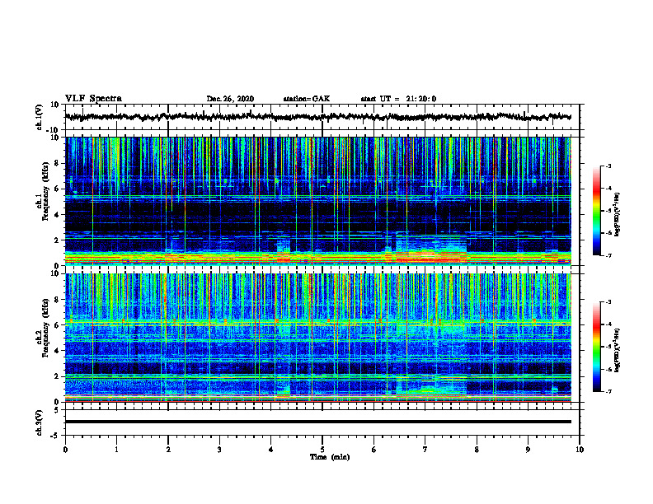The image size is (653, 504).
Task: Click the "2" kHz tick of ch.2 spectrogram
Action: pos(57,376)
